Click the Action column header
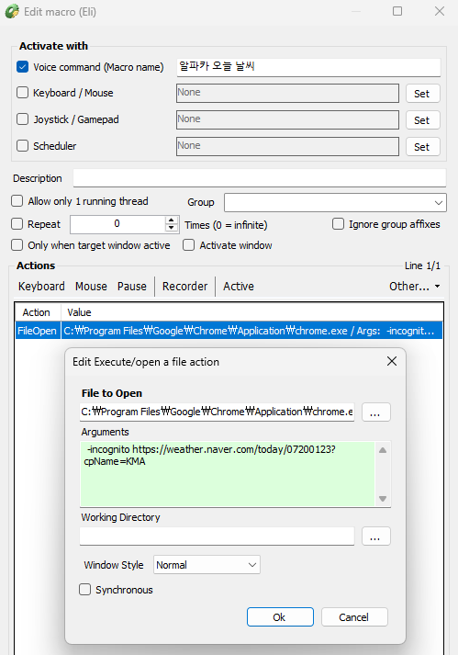458x655 pixels. click(38, 312)
